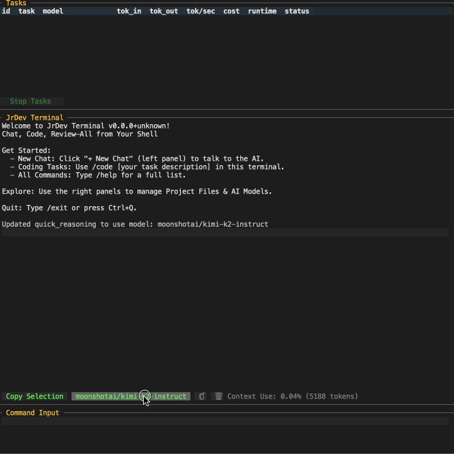Click the Tasks panel title
Image resolution: width=454 pixels, height=454 pixels.
pos(16,3)
